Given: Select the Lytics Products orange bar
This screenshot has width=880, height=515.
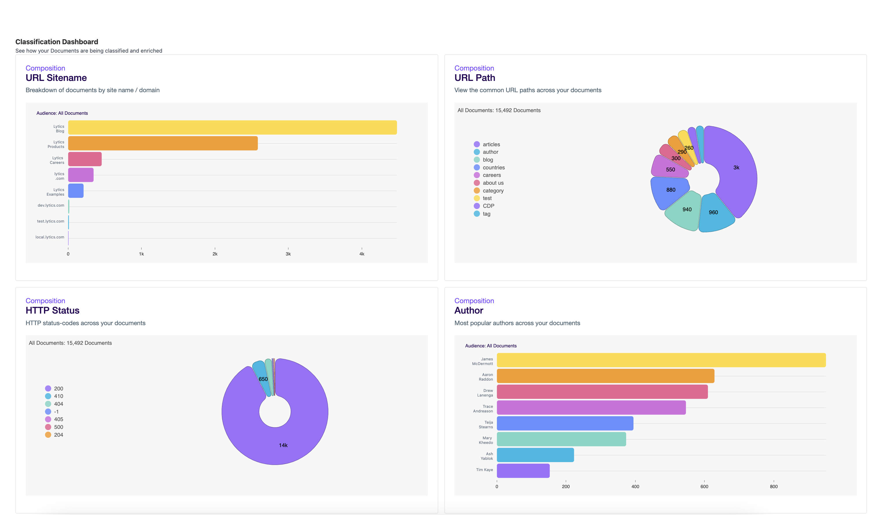Looking at the screenshot, I should click(x=163, y=143).
